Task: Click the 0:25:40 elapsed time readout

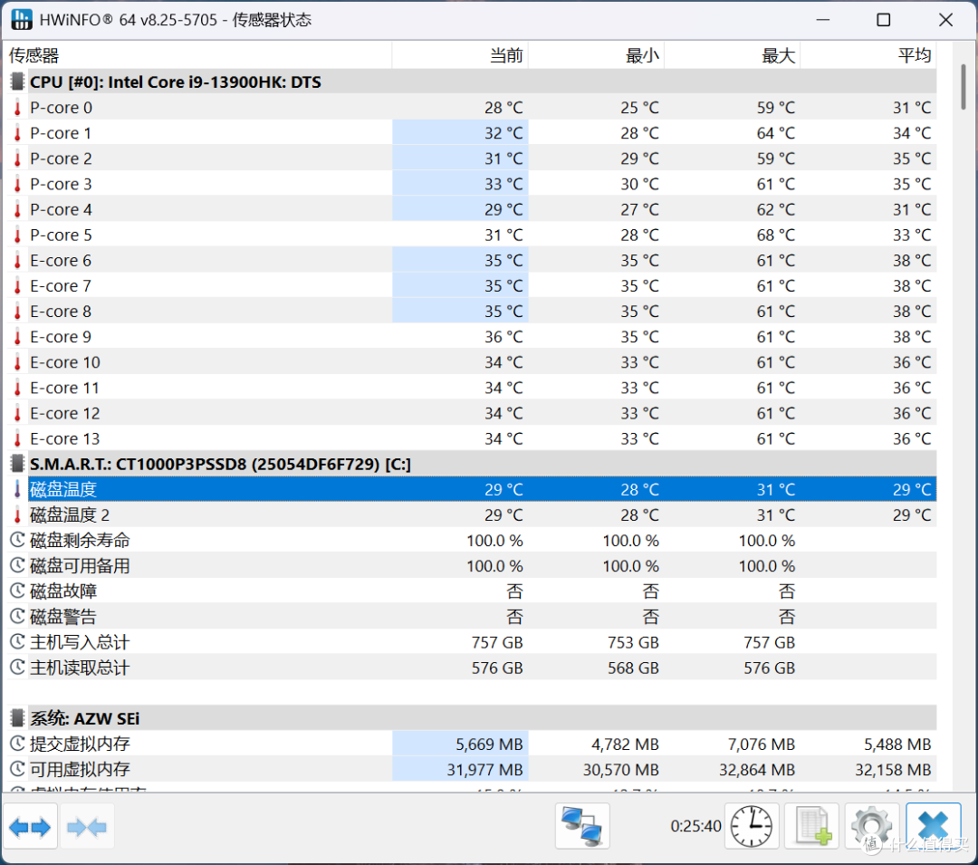Action: click(695, 826)
